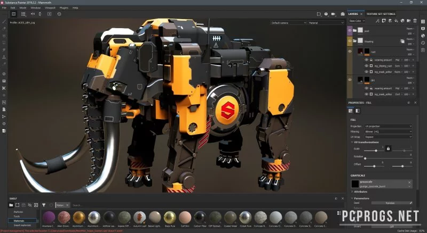Open the File menu

[4, 8]
